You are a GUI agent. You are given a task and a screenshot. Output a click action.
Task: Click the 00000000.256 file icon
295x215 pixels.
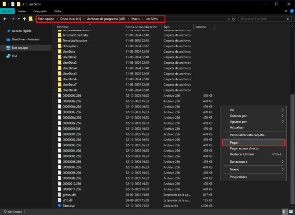[60, 96]
